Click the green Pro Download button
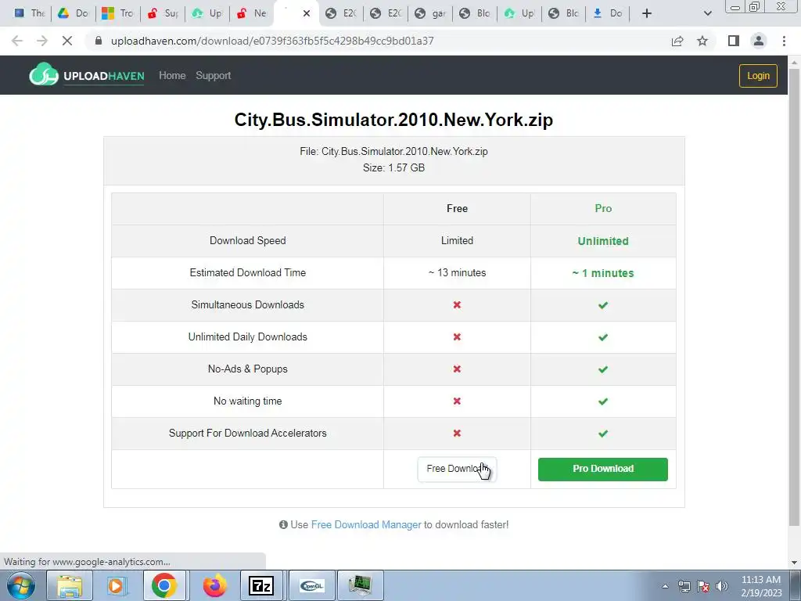The height and width of the screenshot is (601, 801). [x=603, y=470]
